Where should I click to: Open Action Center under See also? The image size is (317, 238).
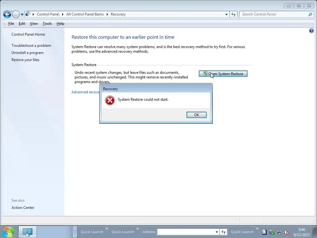click(x=23, y=207)
